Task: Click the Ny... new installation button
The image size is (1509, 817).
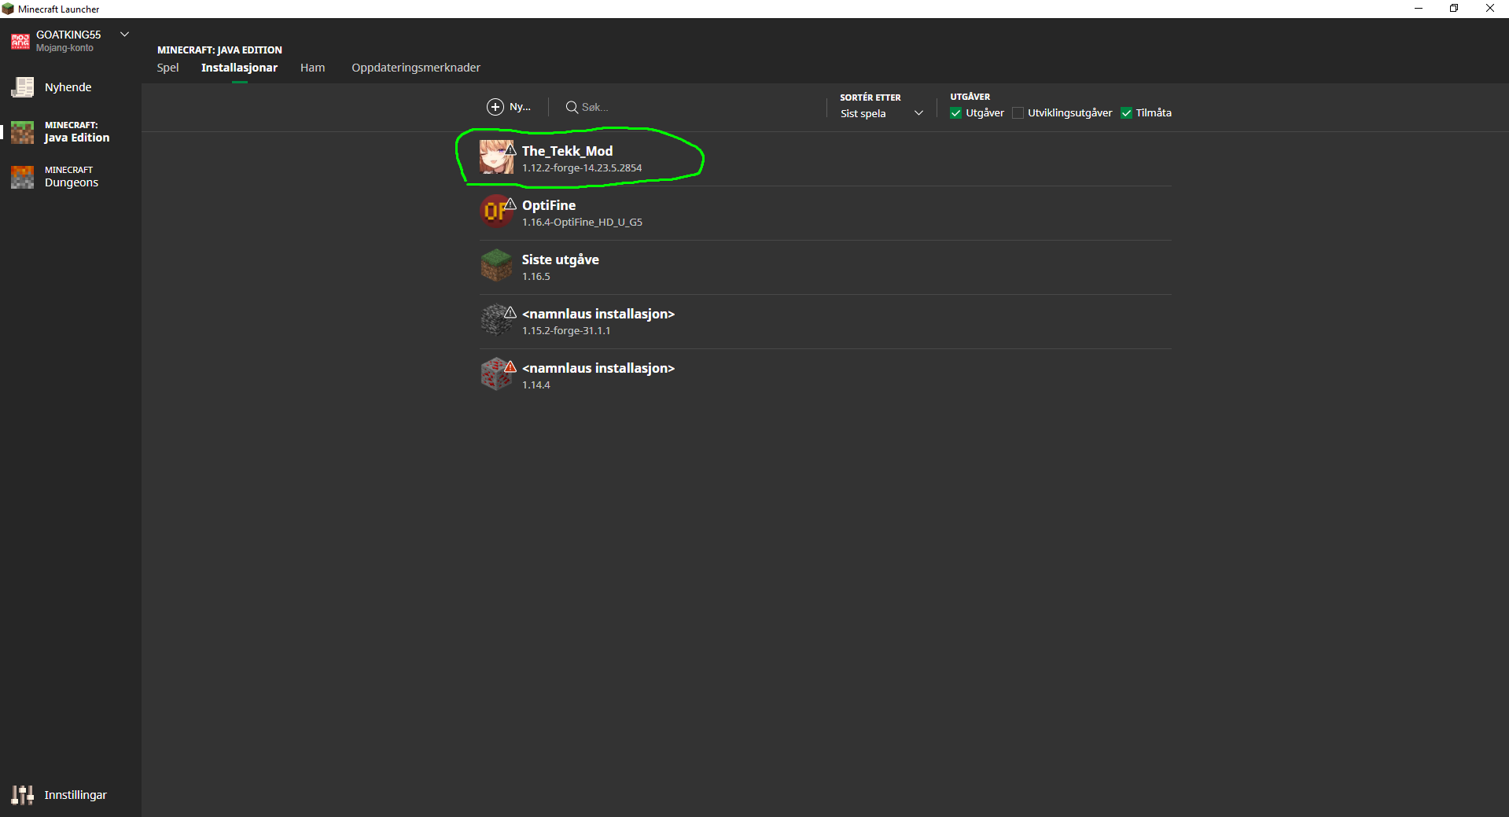Action: point(509,107)
